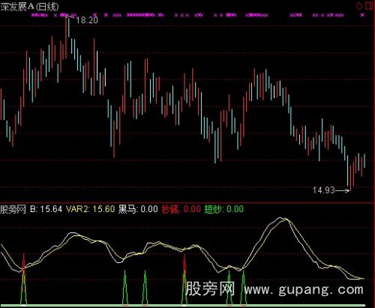Viewport: 375px width, 308px height.
Task: Click the chart title 深发展A(日线)
Action: (29, 6)
